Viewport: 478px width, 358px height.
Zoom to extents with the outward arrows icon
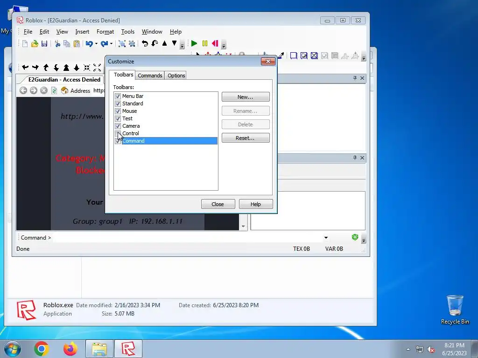97,67
